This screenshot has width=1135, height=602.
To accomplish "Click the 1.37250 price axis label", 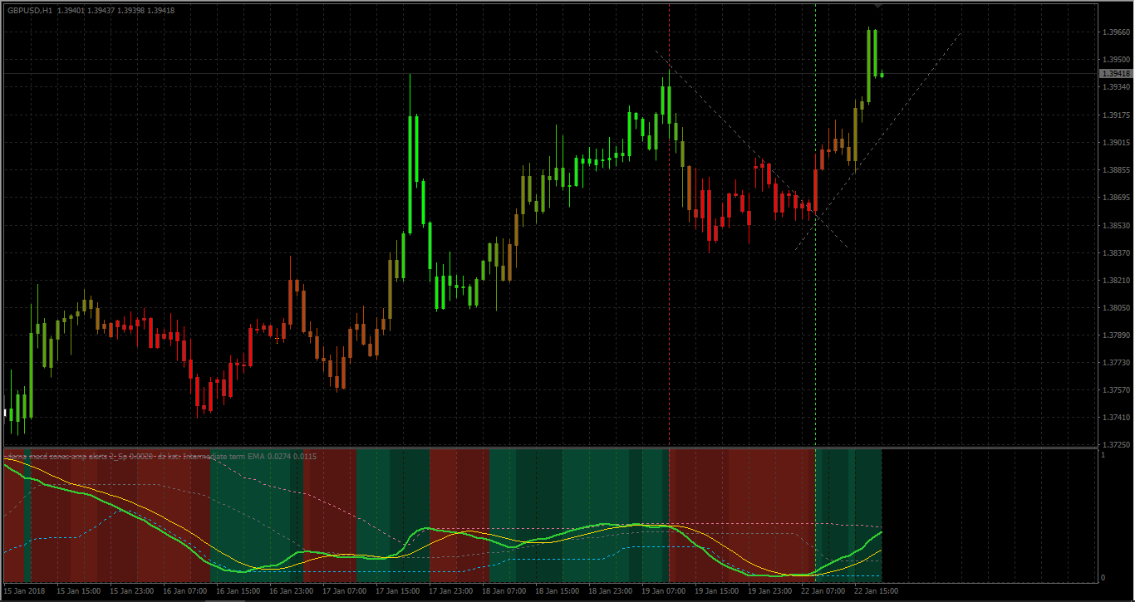I will pyautogui.click(x=1115, y=445).
